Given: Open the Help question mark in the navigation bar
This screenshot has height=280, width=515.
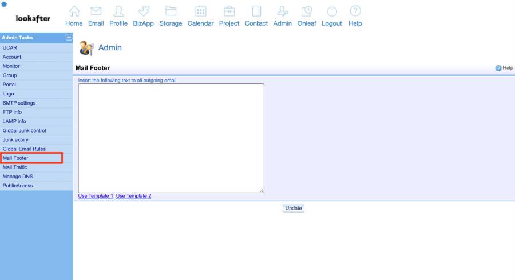Looking at the screenshot, I should [x=355, y=11].
